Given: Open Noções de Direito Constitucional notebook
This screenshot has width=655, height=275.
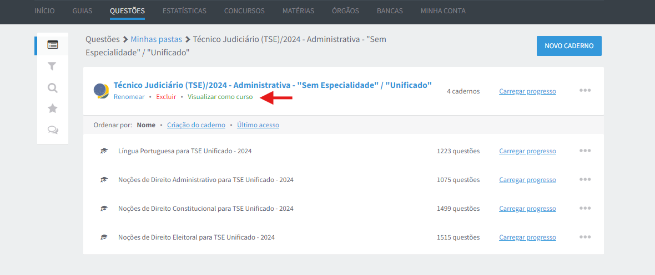Looking at the screenshot, I should click(x=206, y=209).
